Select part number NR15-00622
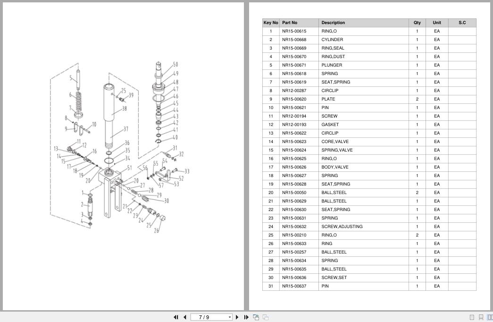 294,133
